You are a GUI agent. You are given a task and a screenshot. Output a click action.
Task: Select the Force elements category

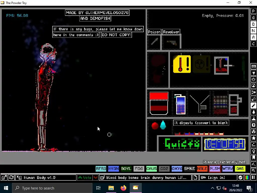click(253, 92)
